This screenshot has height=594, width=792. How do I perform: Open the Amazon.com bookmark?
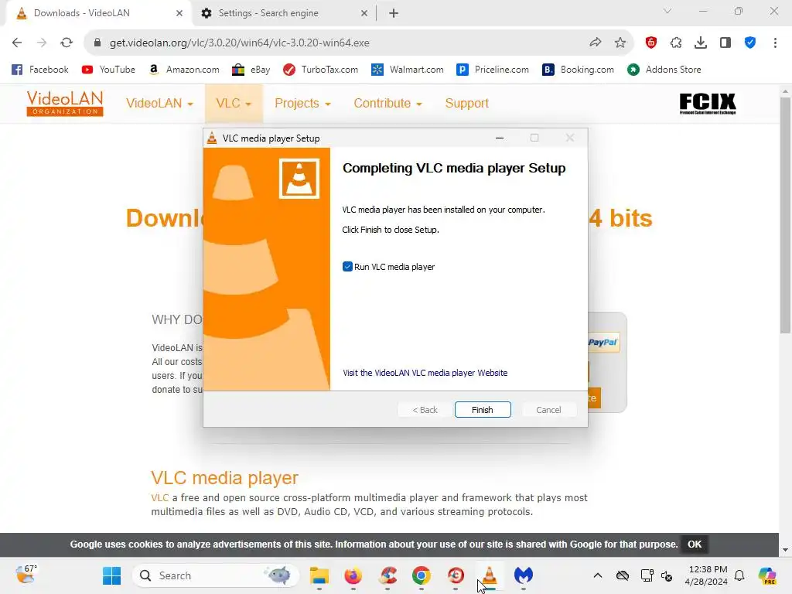[x=184, y=70]
